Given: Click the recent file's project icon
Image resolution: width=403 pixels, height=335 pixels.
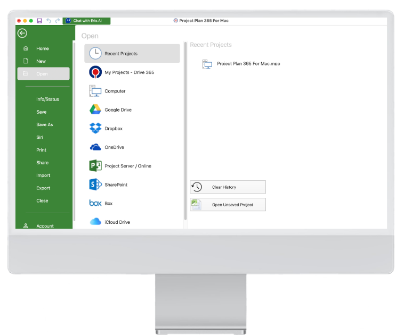Looking at the screenshot, I should (207, 64).
